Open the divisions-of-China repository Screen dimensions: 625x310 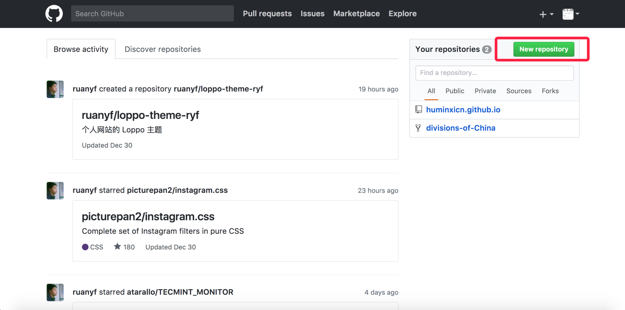point(461,128)
